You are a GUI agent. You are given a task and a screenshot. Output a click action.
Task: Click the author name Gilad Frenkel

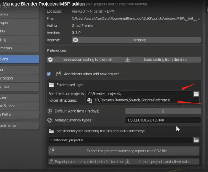coord(83,25)
